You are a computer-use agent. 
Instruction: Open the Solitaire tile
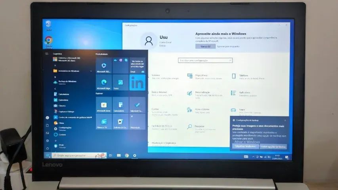pos(120,122)
